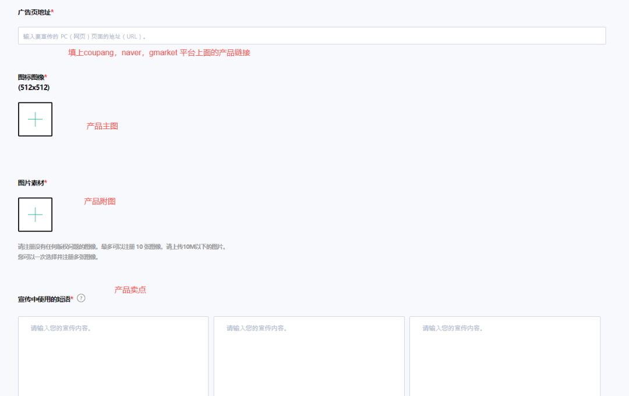The width and height of the screenshot is (629, 396).
Task: Focus the middle promotional phrase text box
Action: (309, 356)
